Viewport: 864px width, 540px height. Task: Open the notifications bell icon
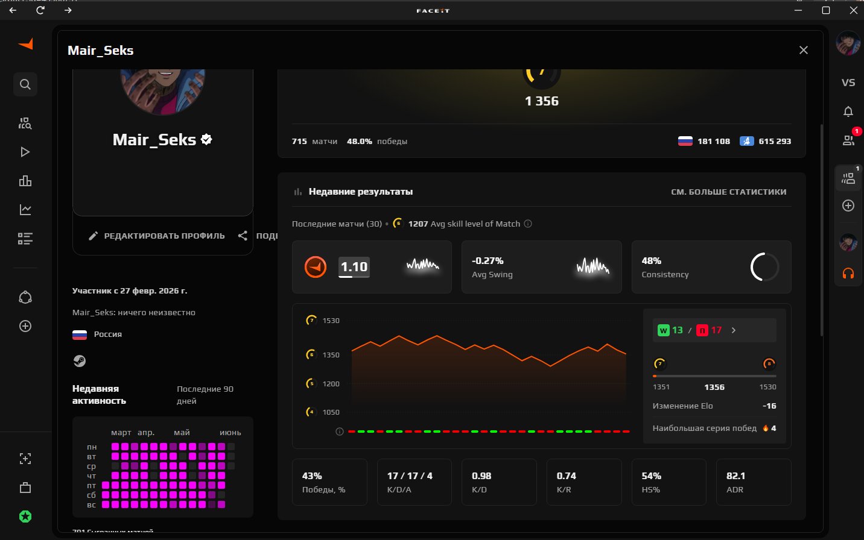(x=848, y=111)
